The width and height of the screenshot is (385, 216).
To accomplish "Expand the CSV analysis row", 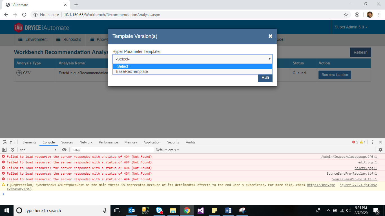I will pyautogui.click(x=19, y=73).
